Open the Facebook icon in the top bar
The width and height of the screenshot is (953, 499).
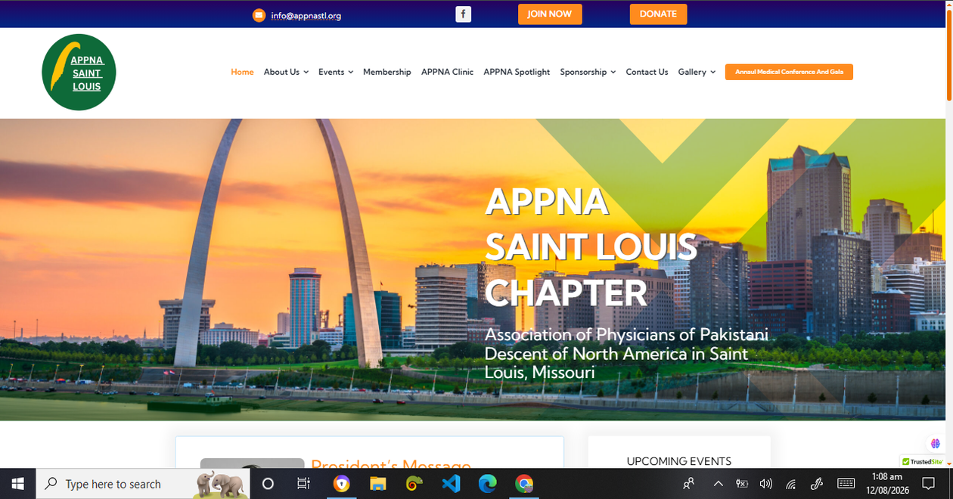pos(463,14)
